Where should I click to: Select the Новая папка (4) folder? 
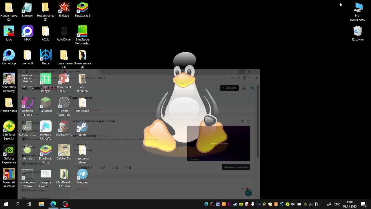coord(82,59)
